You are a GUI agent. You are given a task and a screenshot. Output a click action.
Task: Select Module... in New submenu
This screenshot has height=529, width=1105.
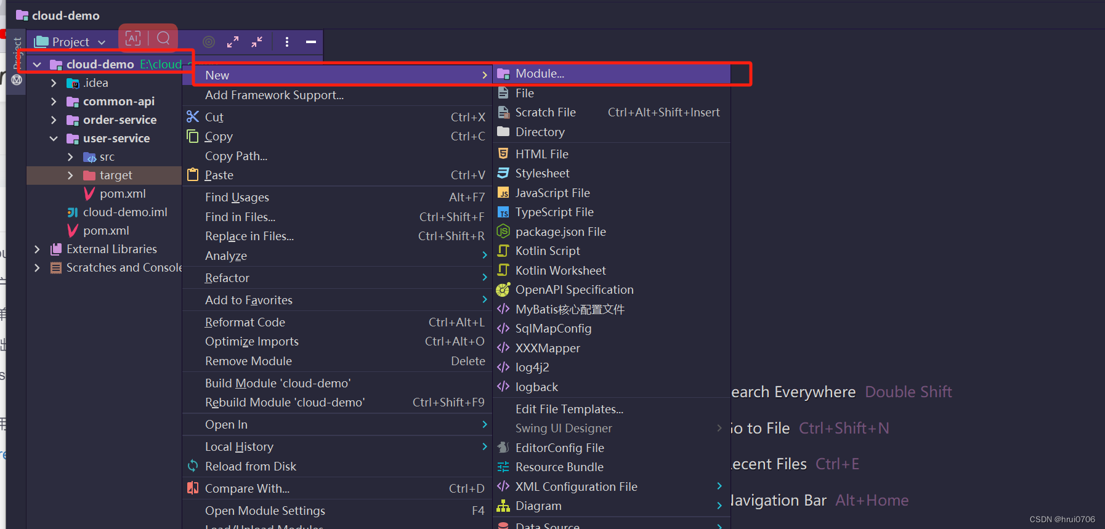click(x=612, y=74)
